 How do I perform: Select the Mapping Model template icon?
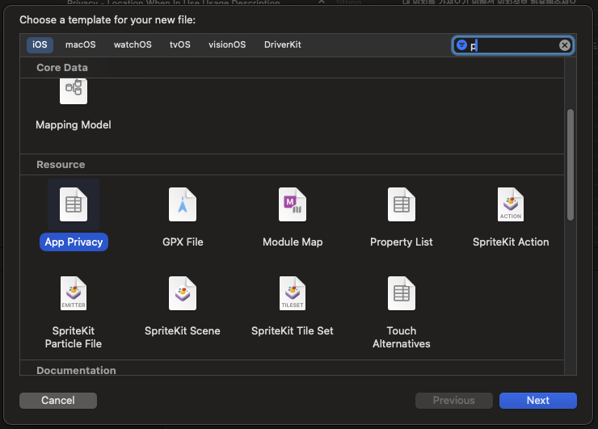coord(74,91)
